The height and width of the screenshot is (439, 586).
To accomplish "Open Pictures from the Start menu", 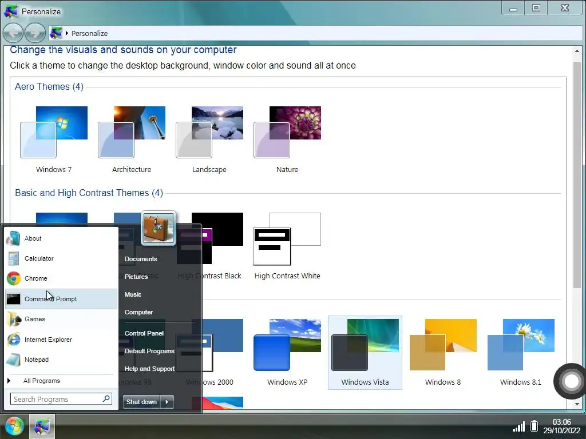I will pos(136,277).
